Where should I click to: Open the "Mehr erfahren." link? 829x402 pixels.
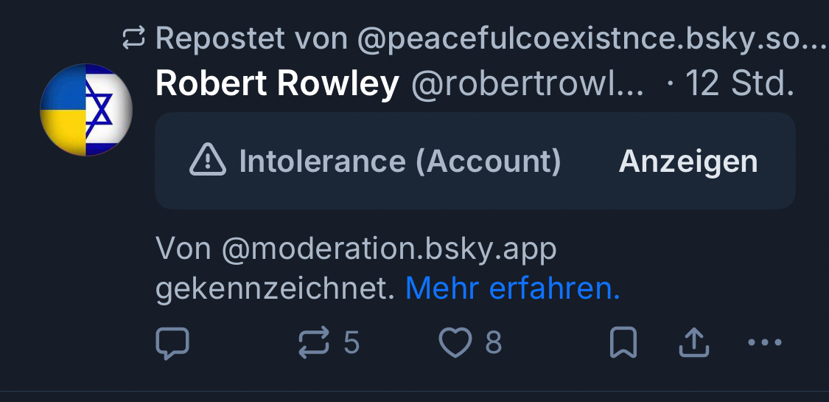tap(513, 289)
